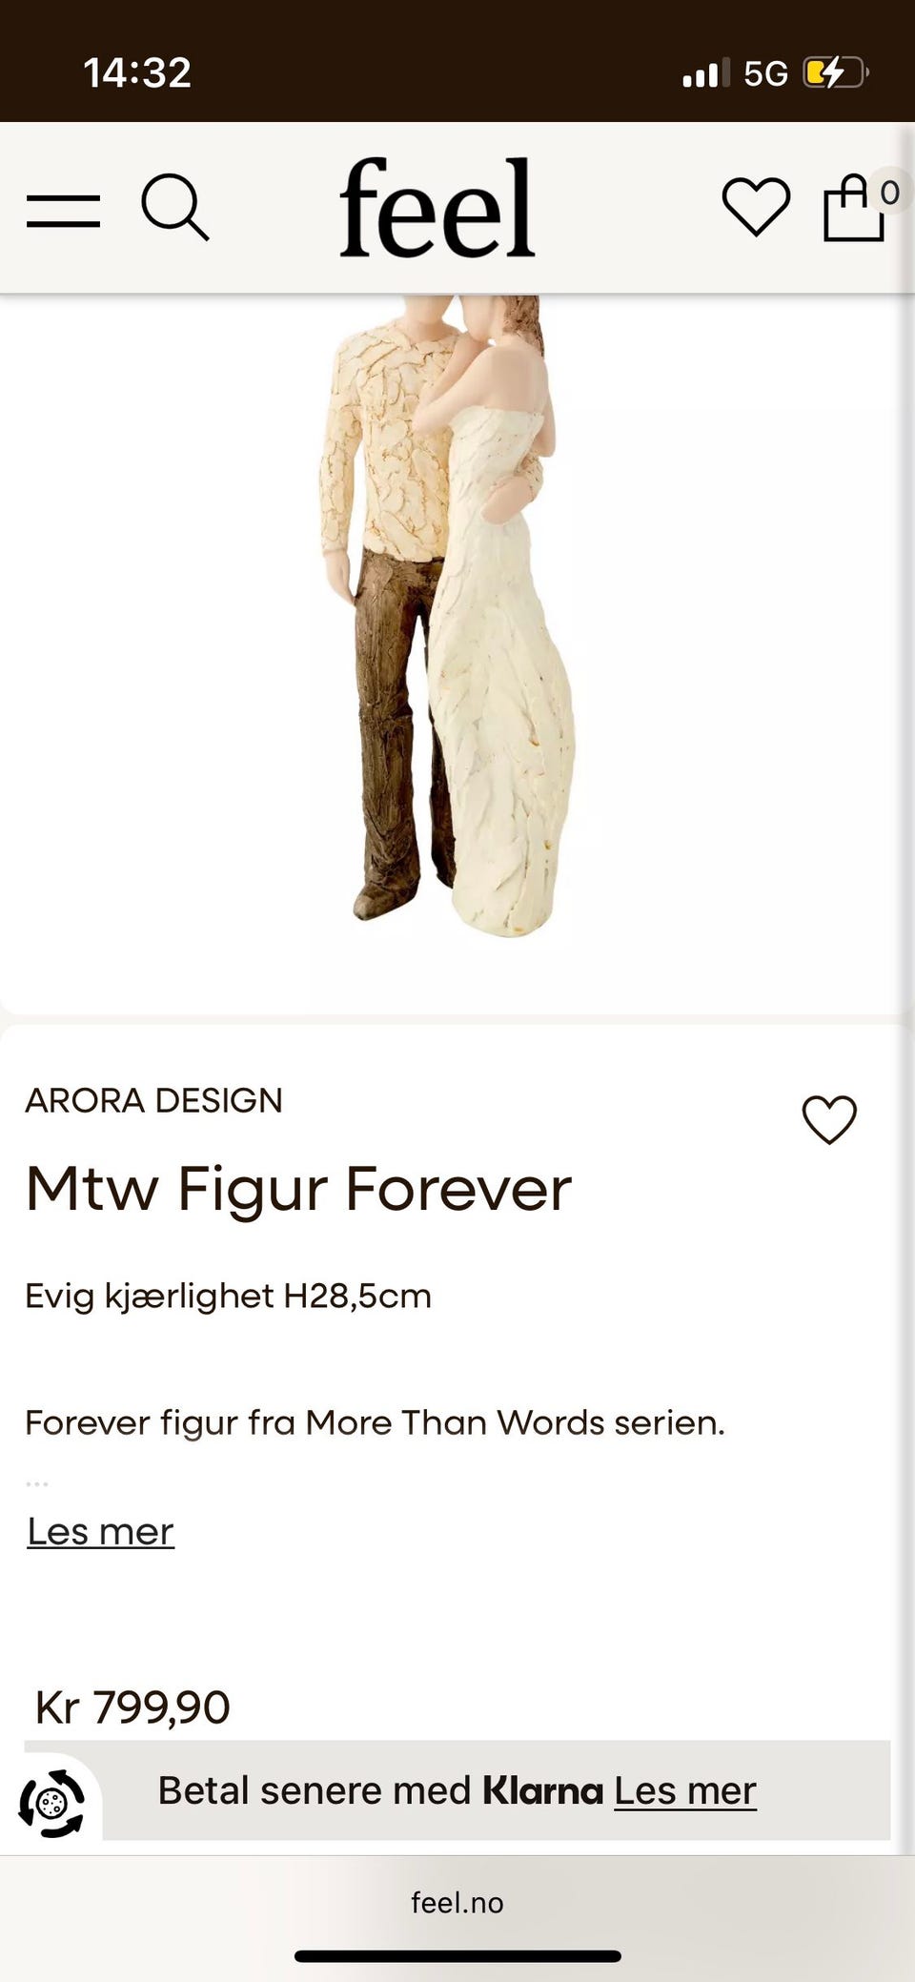
Task: Tap the home indicator bar
Action: tap(457, 1956)
